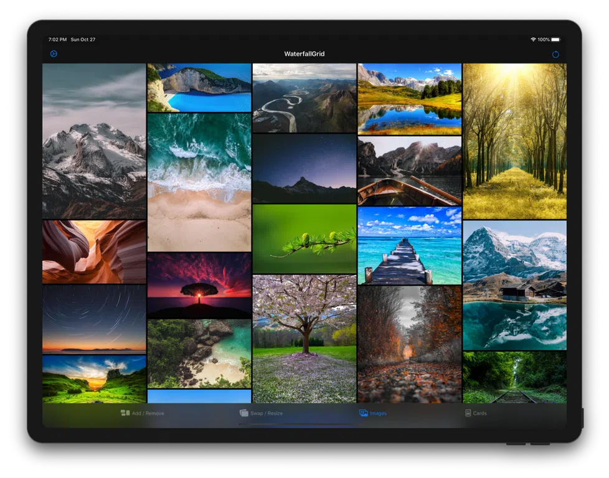Open the Swap / Resize tab

coord(262,413)
